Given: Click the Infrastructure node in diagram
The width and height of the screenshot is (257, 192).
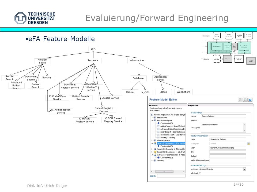Looking at the screenshot, I should pos(137,61).
